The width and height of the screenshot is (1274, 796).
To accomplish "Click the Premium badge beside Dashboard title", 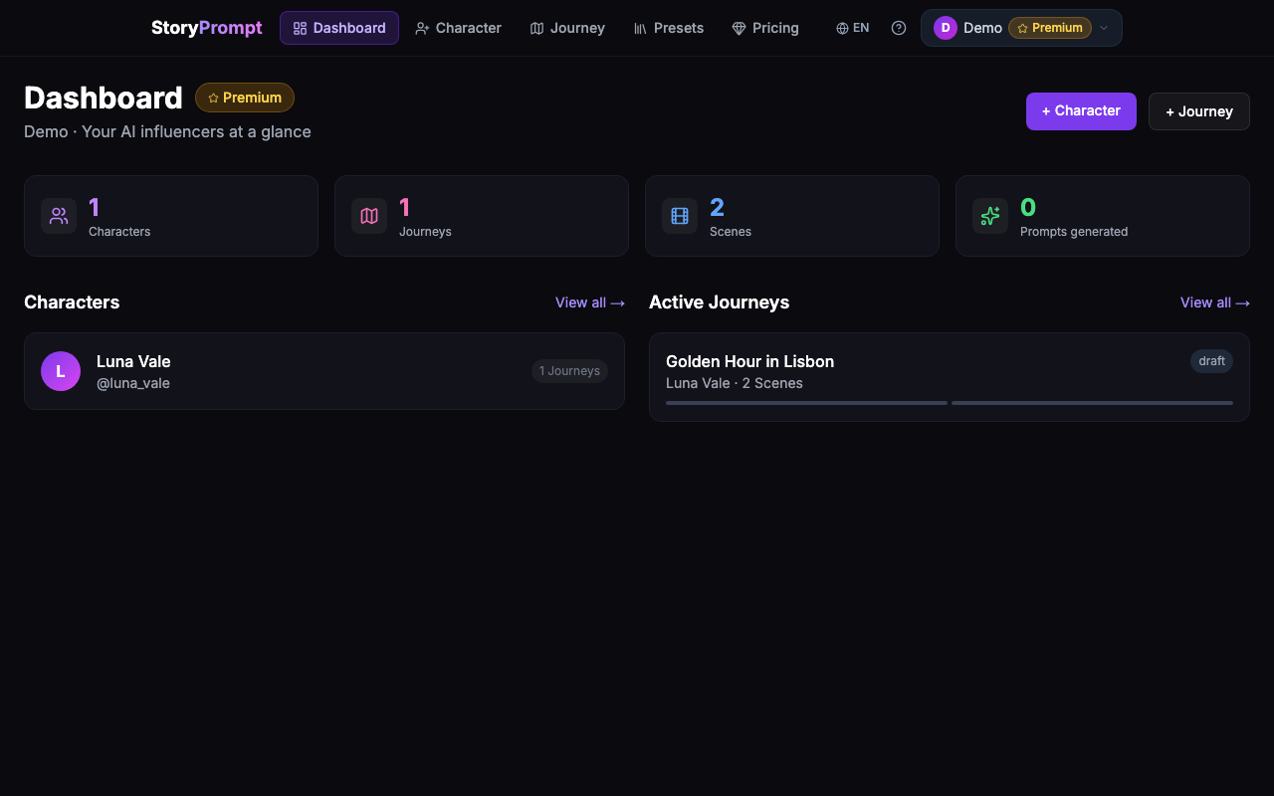I will coord(245,98).
